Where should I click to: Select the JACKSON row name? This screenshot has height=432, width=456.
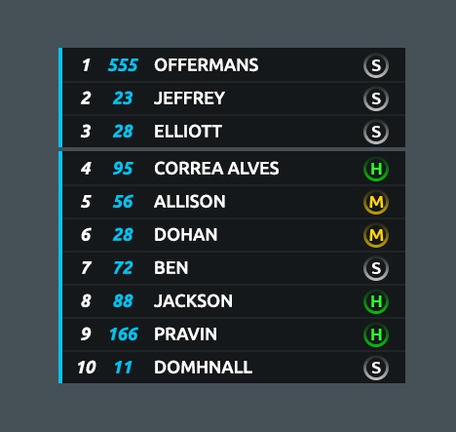pyautogui.click(x=193, y=301)
